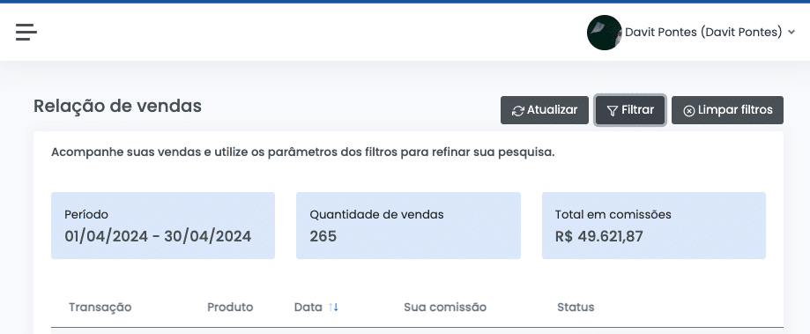The width and height of the screenshot is (810, 334).
Task: Open the hamburger navigation menu
Action: [x=26, y=32]
